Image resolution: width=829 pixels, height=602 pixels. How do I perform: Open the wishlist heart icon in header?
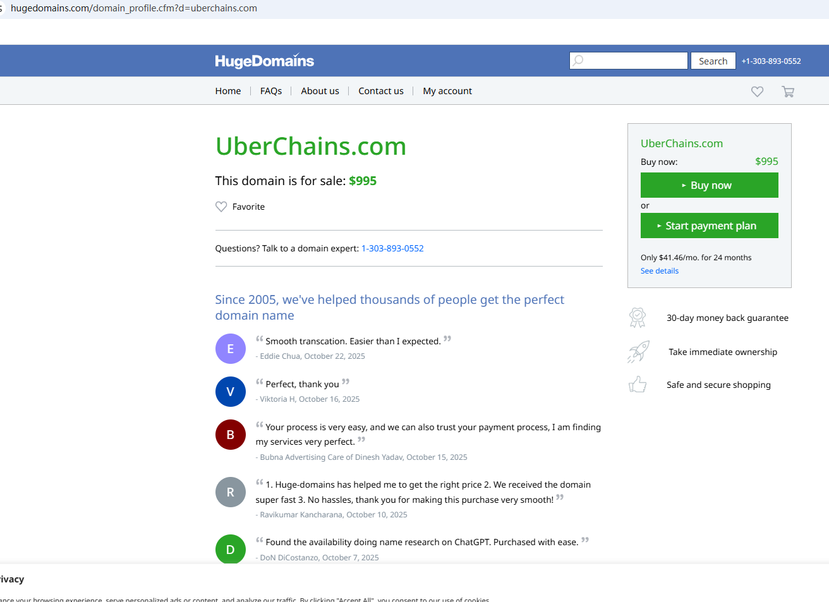tap(757, 92)
